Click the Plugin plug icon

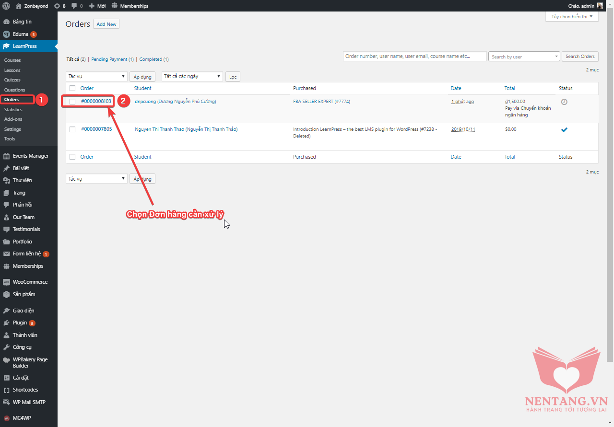pos(6,323)
